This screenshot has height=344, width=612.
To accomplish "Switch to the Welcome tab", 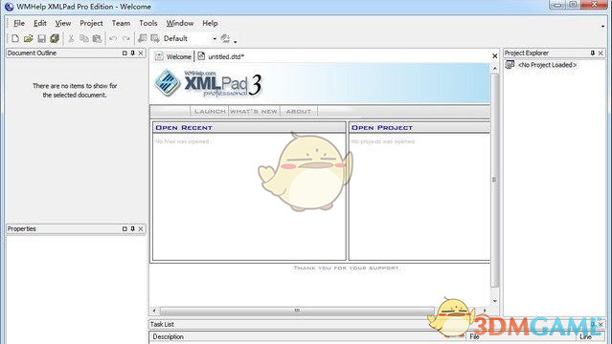I will 173,56.
